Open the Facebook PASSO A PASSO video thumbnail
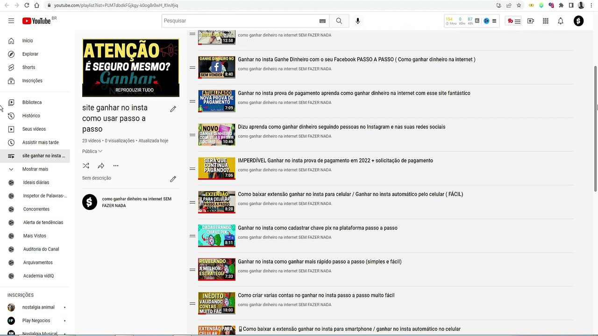This screenshot has width=598, height=336. (x=217, y=67)
